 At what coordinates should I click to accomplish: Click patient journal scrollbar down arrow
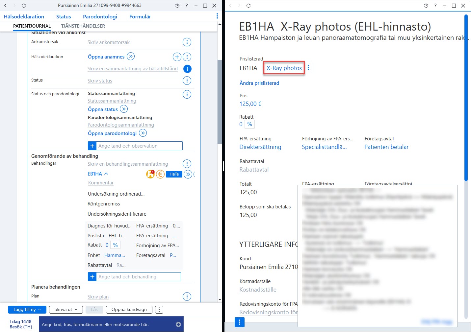pos(220,299)
